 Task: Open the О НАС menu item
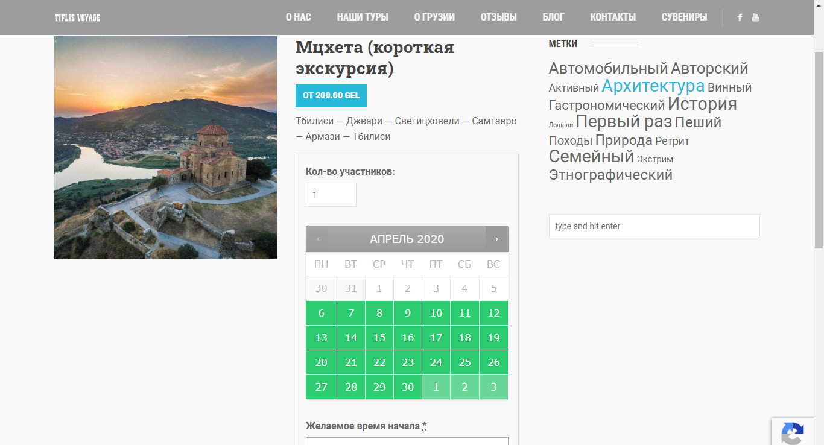coord(299,17)
